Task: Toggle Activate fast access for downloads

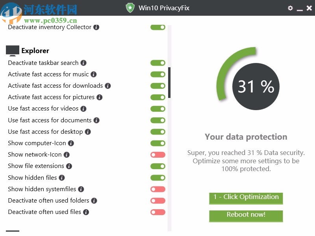Action: pyautogui.click(x=158, y=86)
